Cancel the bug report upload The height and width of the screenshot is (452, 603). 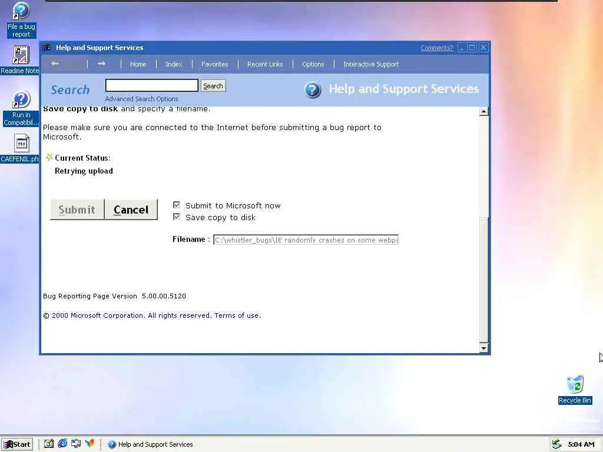tap(131, 210)
